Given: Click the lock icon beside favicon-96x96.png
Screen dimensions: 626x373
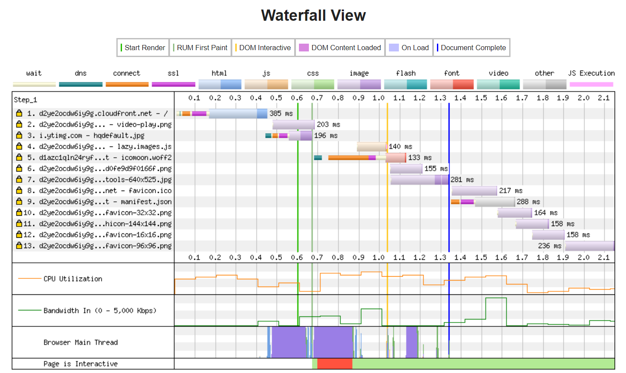Looking at the screenshot, I should point(19,245).
